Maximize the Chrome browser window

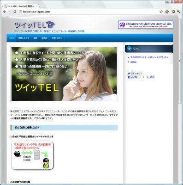tap(172, 2)
